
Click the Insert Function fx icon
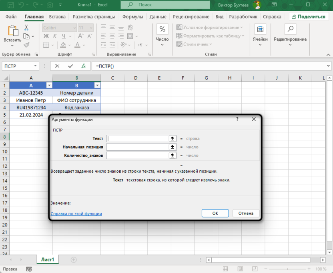(x=84, y=66)
